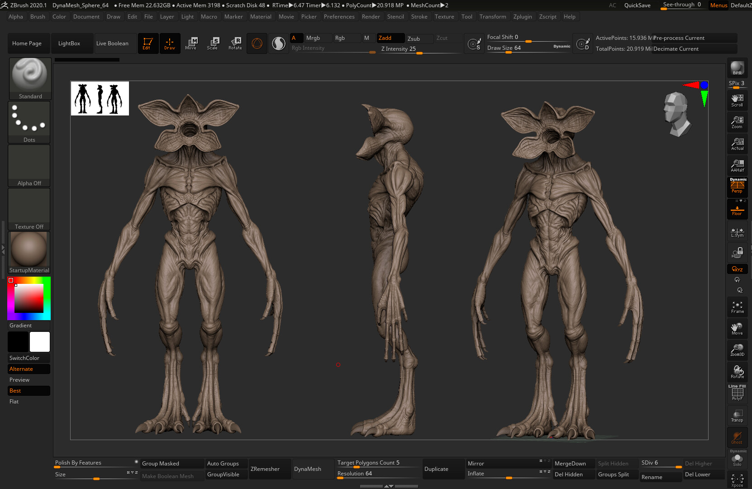
Task: Enable Zsub mode
Action: (x=419, y=38)
